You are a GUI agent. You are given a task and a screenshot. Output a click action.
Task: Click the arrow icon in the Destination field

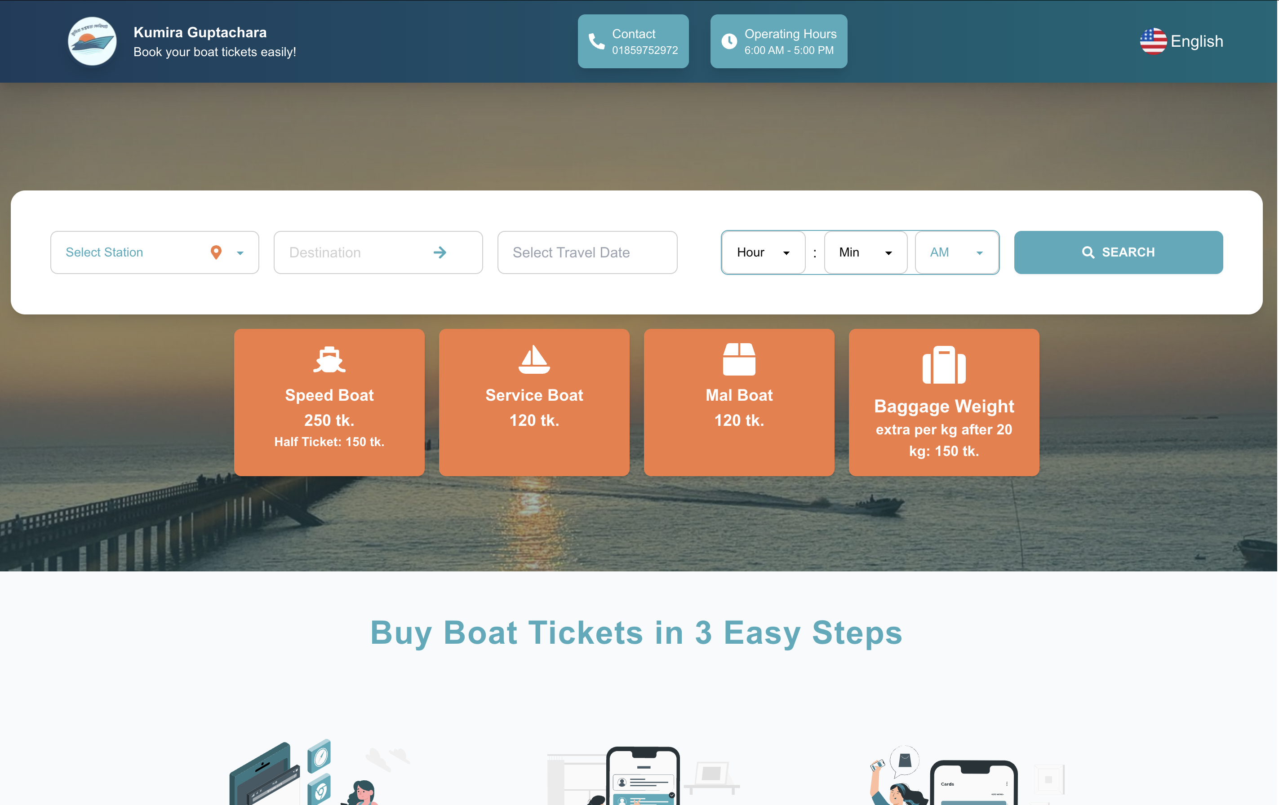click(440, 252)
